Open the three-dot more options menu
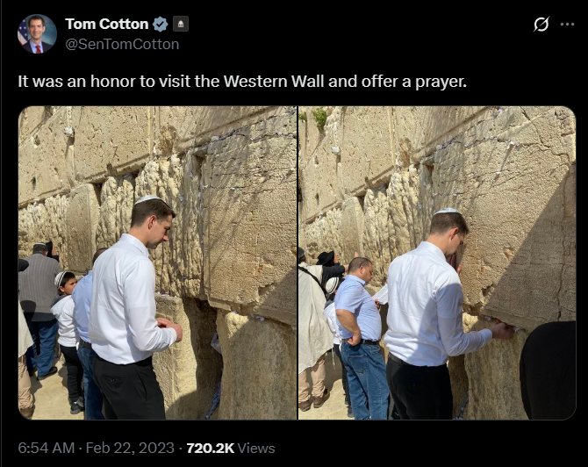588x467 pixels. pyautogui.click(x=567, y=25)
